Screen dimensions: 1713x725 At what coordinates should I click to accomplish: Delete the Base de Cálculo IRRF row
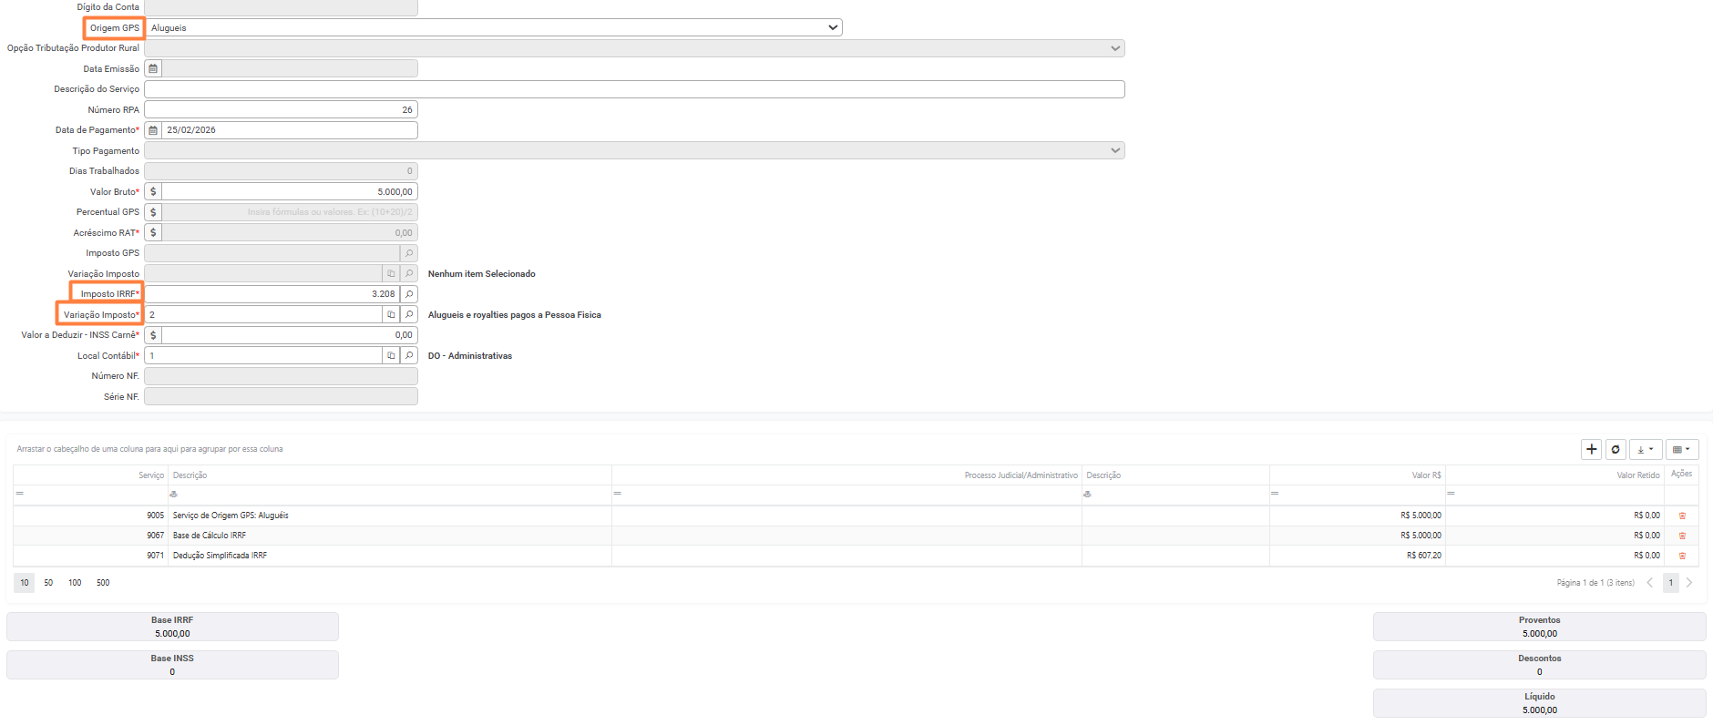pyautogui.click(x=1682, y=536)
